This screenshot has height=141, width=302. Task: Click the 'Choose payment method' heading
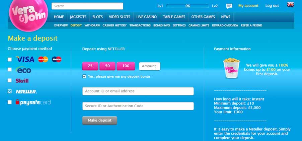(30, 49)
